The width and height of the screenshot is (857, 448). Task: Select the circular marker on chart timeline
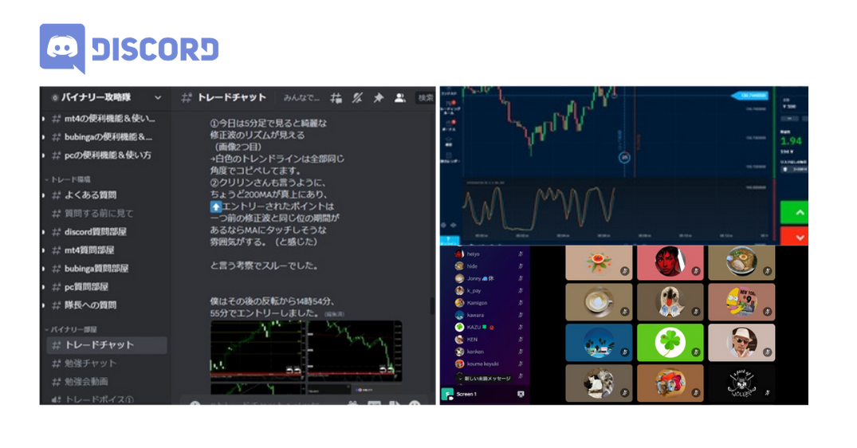[x=624, y=157]
